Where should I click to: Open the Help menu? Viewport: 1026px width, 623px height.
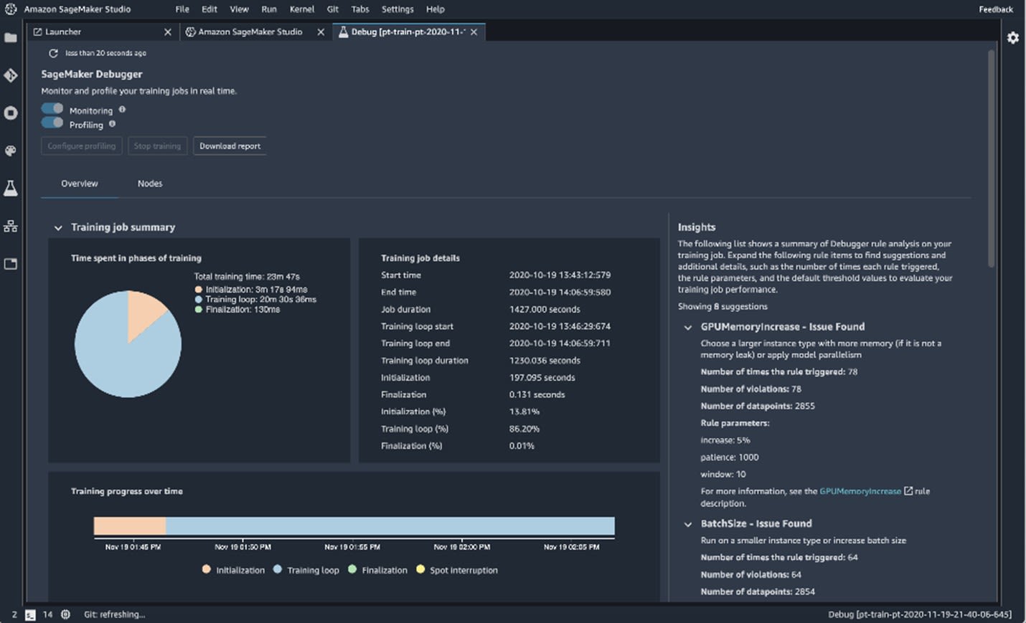tap(436, 9)
